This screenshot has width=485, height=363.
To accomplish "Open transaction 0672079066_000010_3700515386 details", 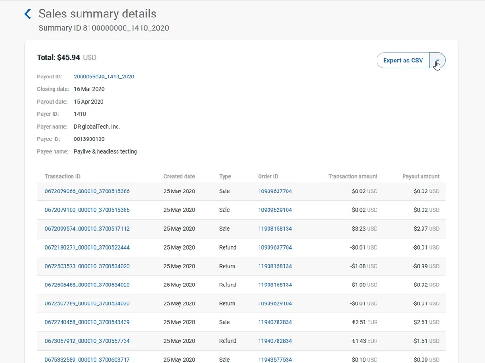I will click(87, 191).
